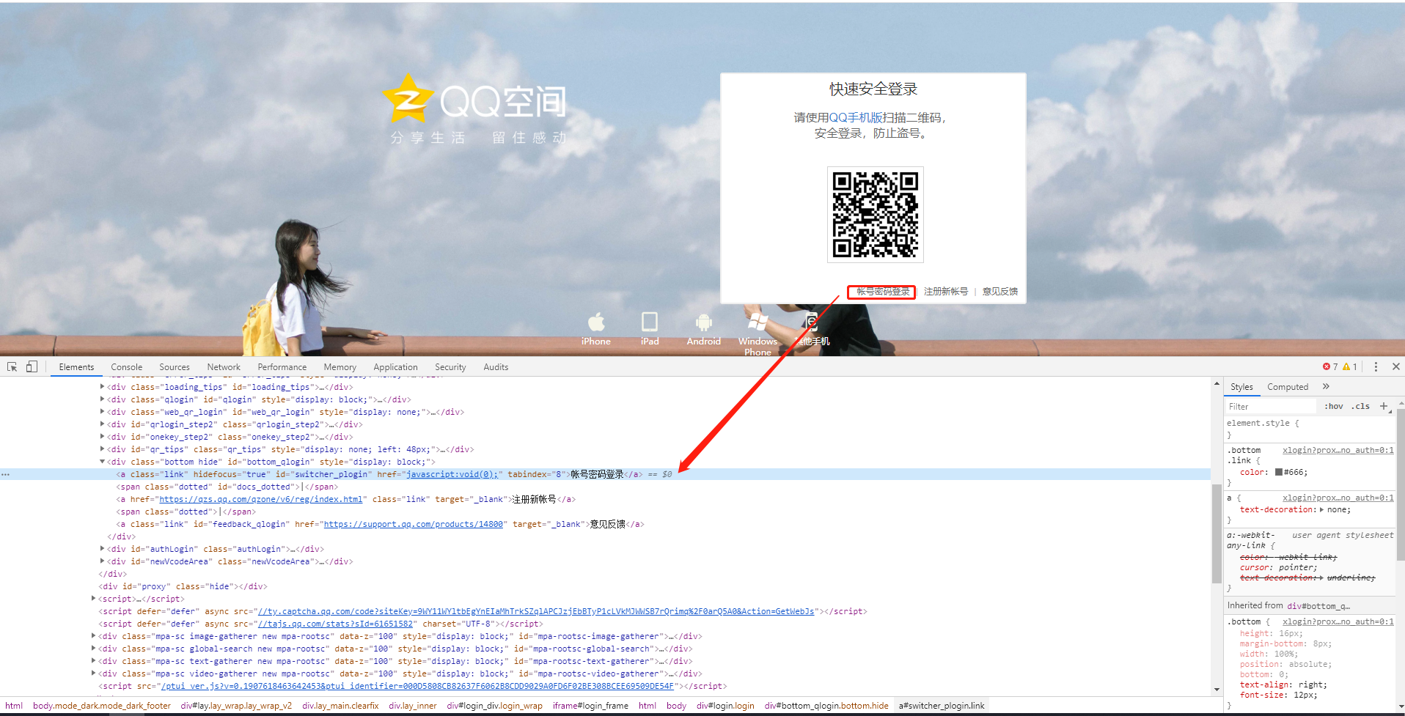The height and width of the screenshot is (716, 1405).
Task: Toggle .cls class editor panel
Action: coord(1362,406)
